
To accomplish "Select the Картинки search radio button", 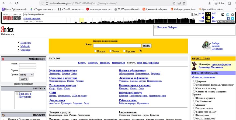I will [x=124, y=51].
